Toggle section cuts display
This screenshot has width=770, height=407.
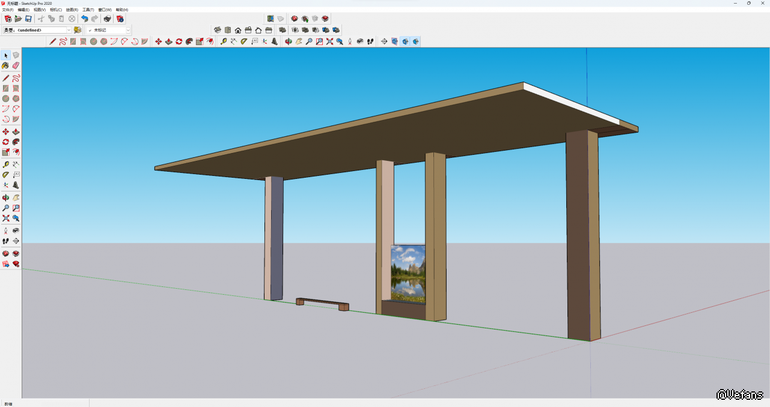405,41
